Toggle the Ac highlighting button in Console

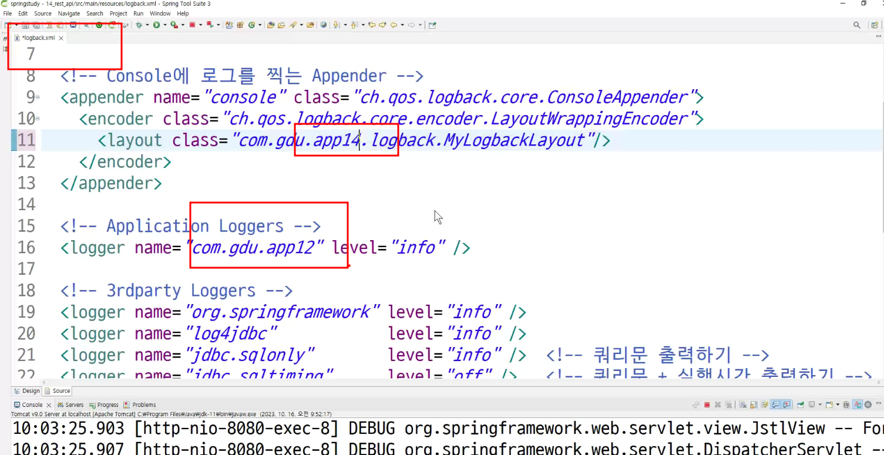(x=858, y=405)
